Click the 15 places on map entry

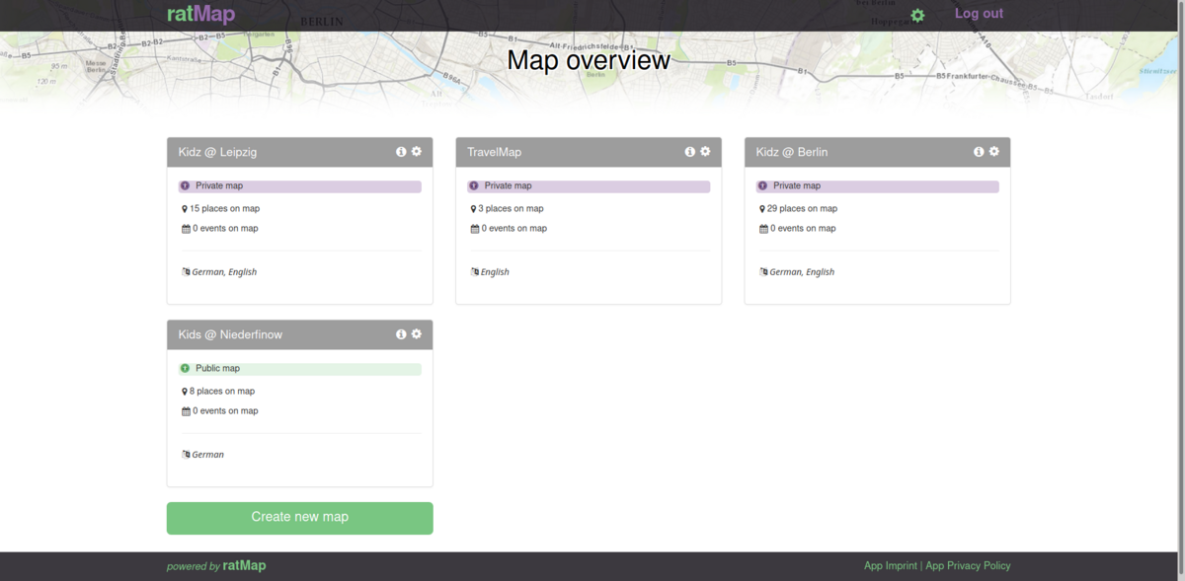[221, 208]
